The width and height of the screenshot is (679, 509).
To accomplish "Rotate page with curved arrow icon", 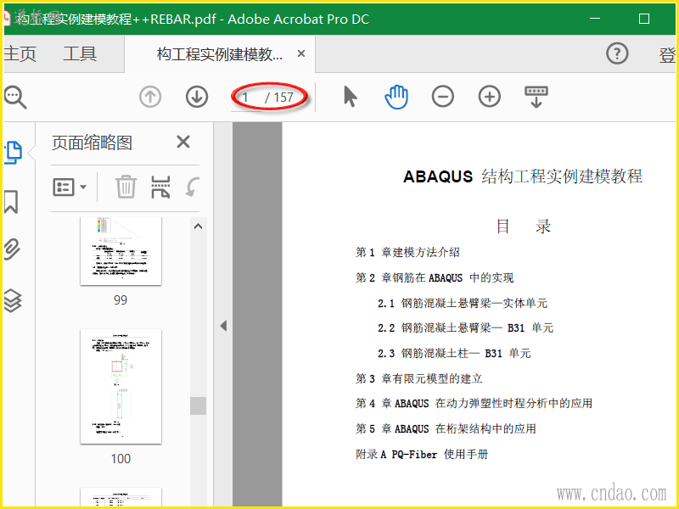I will 193,187.
